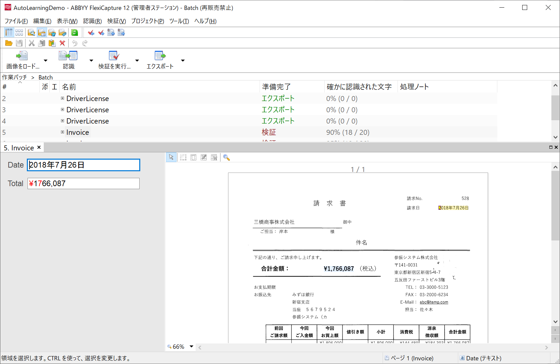Click the 画像をロード button
The image size is (560, 364).
tap(23, 60)
